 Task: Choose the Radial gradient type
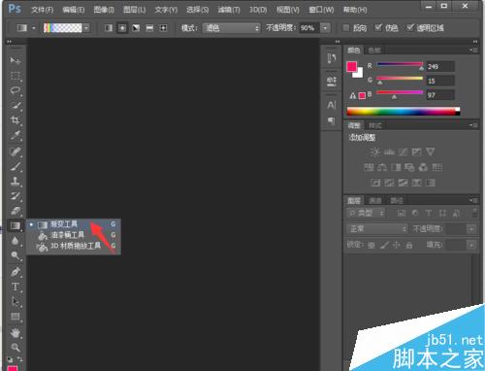(x=122, y=28)
